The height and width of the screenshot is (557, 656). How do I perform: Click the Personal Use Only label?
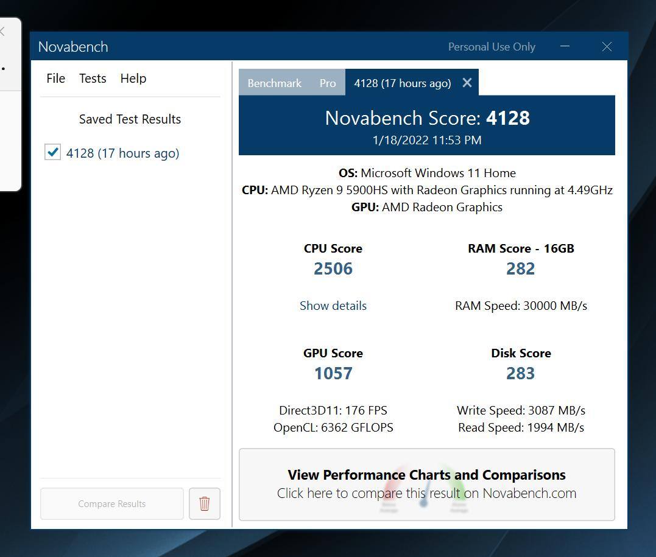point(492,47)
